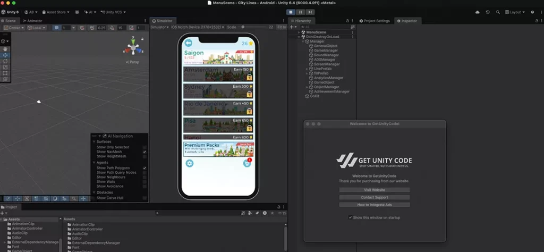Click Project favorites star icon
544x252 pixels.
[x=272, y=213]
